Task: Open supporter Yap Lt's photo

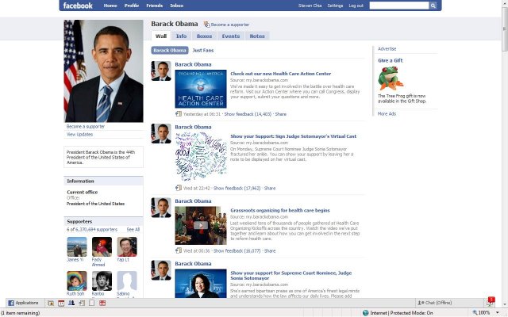Action: tap(127, 246)
